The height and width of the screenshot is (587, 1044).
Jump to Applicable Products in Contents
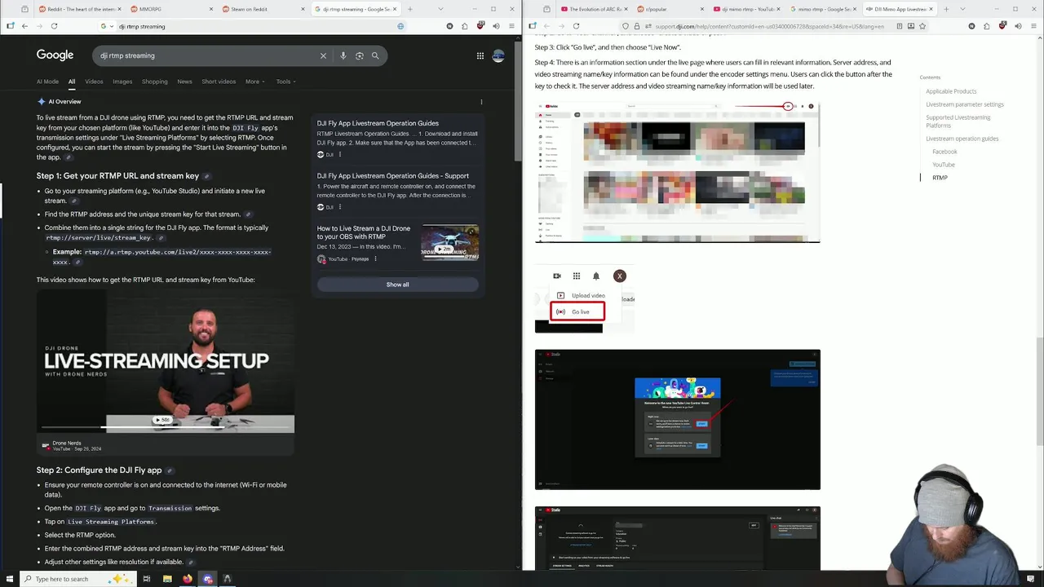pos(951,91)
